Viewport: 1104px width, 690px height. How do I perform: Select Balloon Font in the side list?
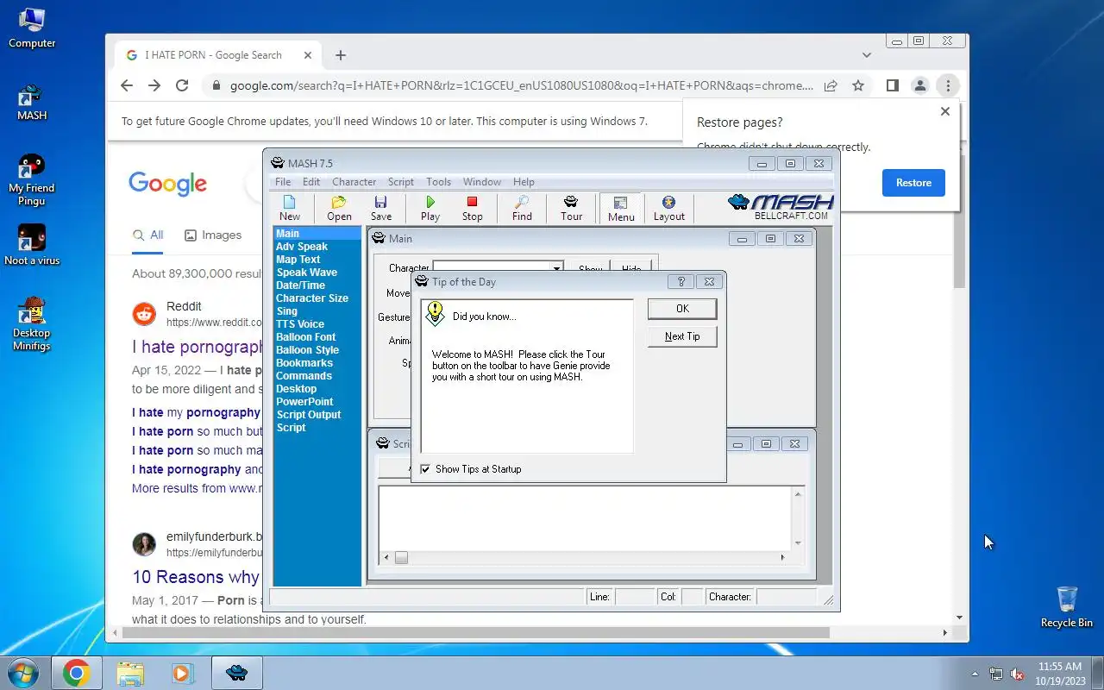coord(306,337)
